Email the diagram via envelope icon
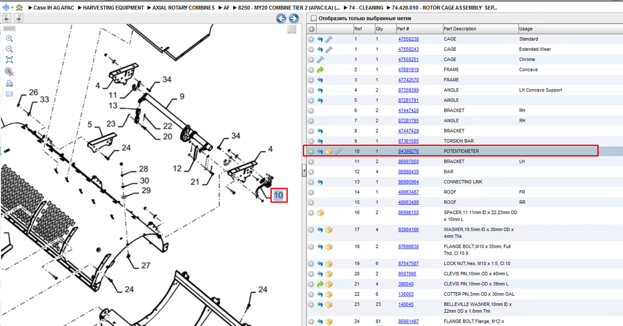Screen dimensions: 623x326 [9, 94]
